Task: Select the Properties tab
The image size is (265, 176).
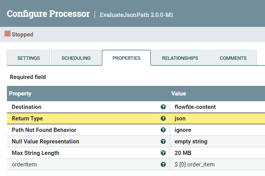Action: tap(126, 58)
